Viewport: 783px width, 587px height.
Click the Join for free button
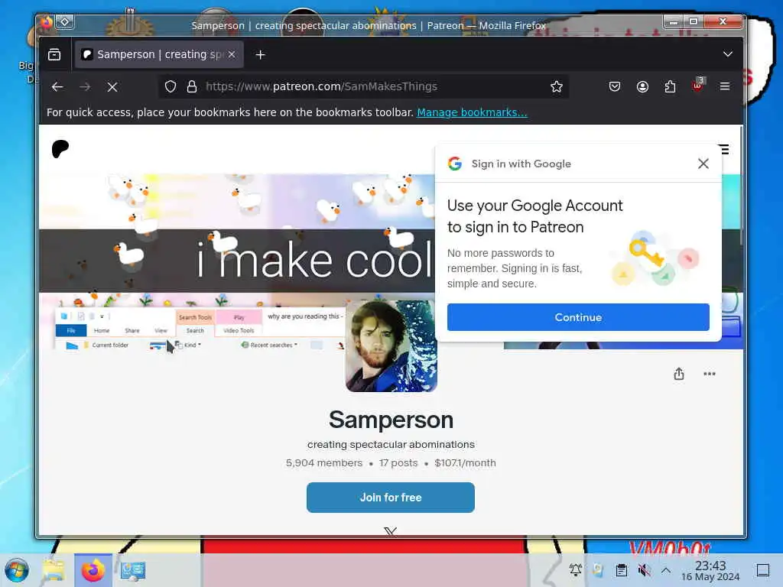pos(391,497)
